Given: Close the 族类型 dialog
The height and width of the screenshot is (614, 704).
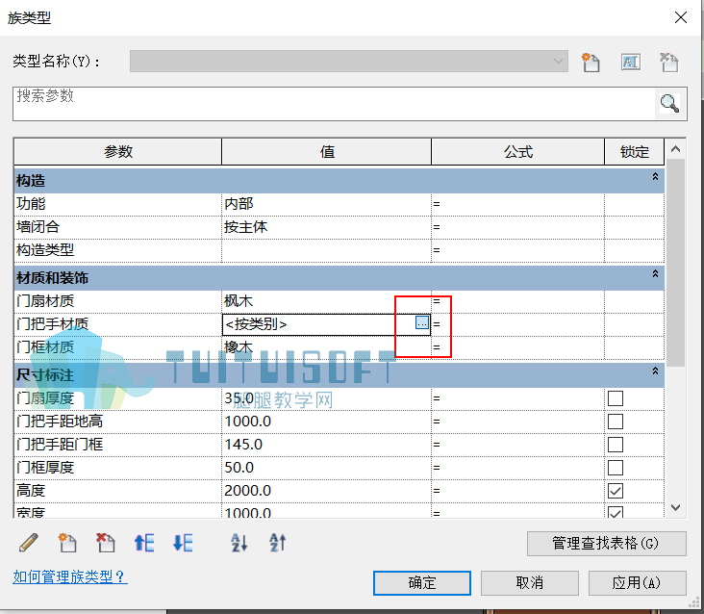Looking at the screenshot, I should click(x=681, y=17).
